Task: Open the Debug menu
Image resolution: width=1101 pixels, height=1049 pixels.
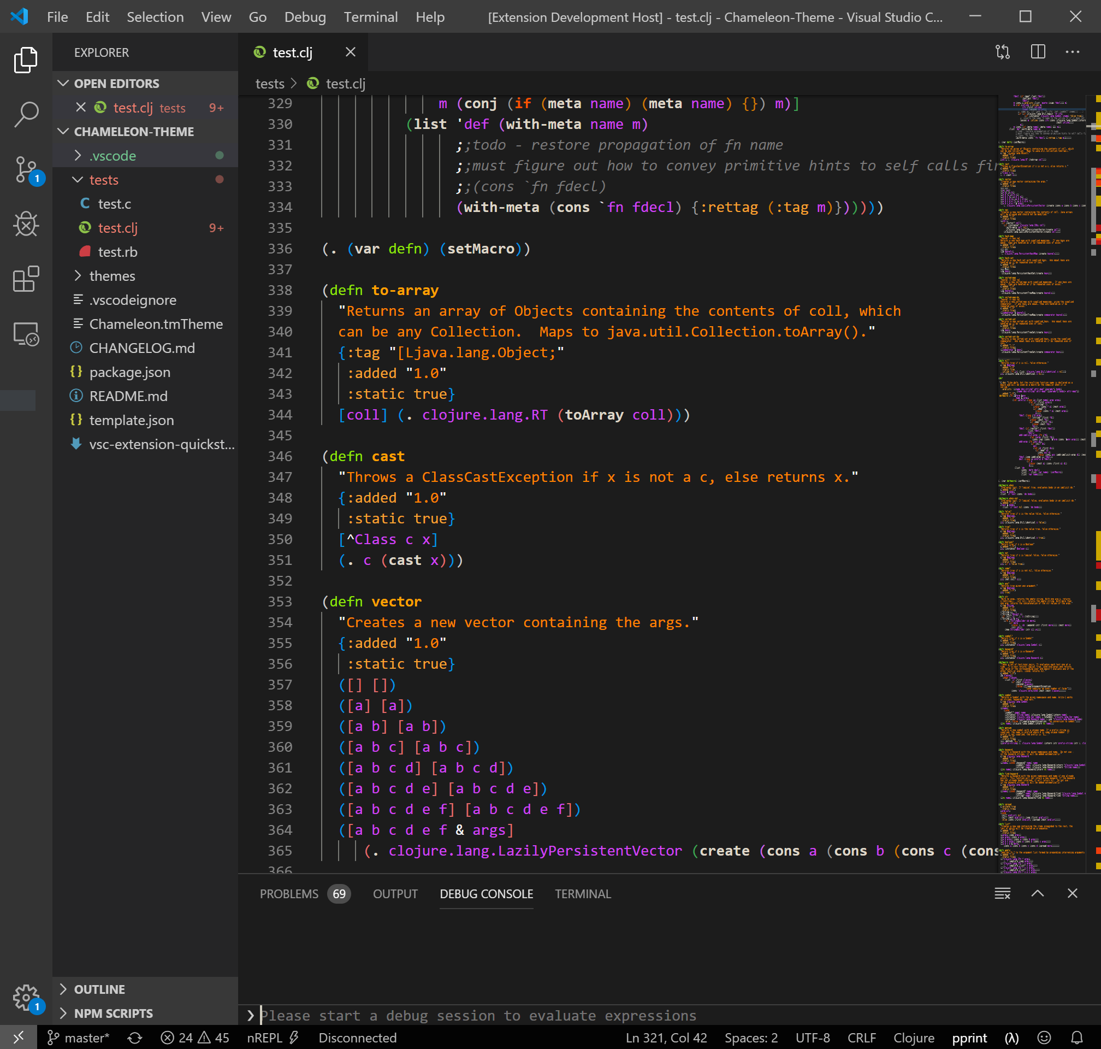Action: click(x=305, y=17)
